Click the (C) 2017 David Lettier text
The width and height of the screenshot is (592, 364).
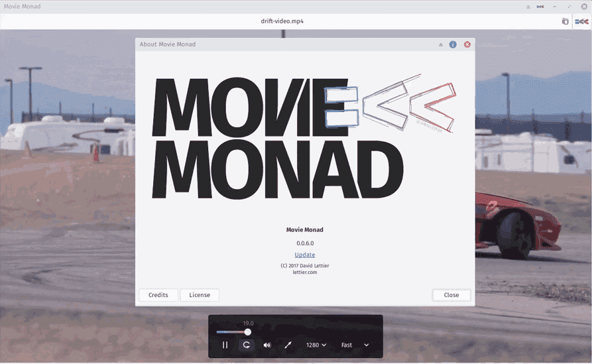[x=305, y=265]
